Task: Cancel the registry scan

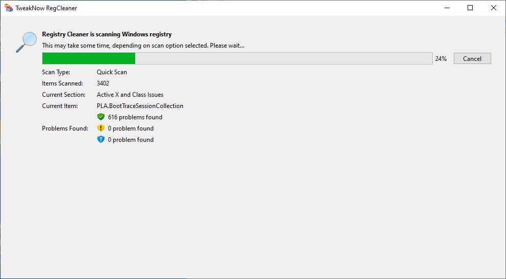Action: click(x=472, y=59)
